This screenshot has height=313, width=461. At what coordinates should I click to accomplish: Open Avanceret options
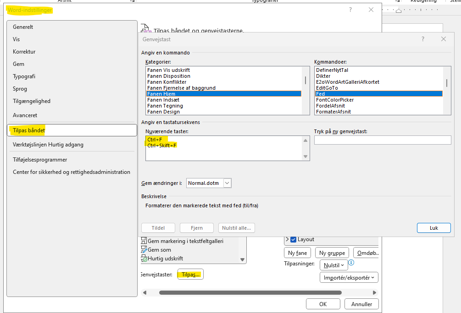[x=72, y=115]
